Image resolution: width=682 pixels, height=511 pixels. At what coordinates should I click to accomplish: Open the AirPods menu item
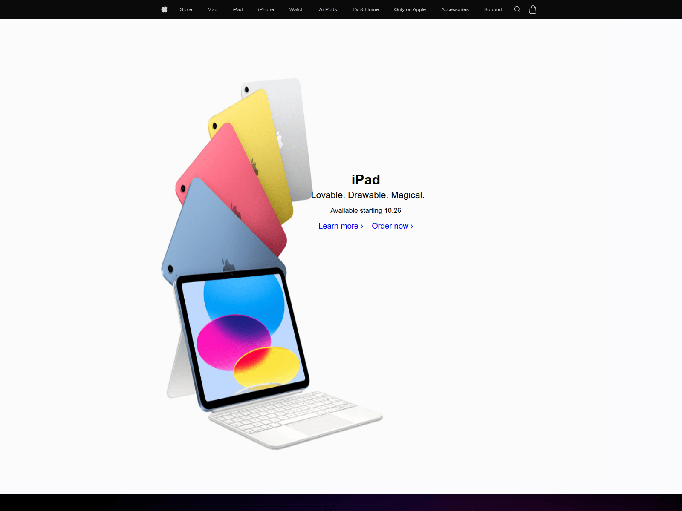click(328, 9)
